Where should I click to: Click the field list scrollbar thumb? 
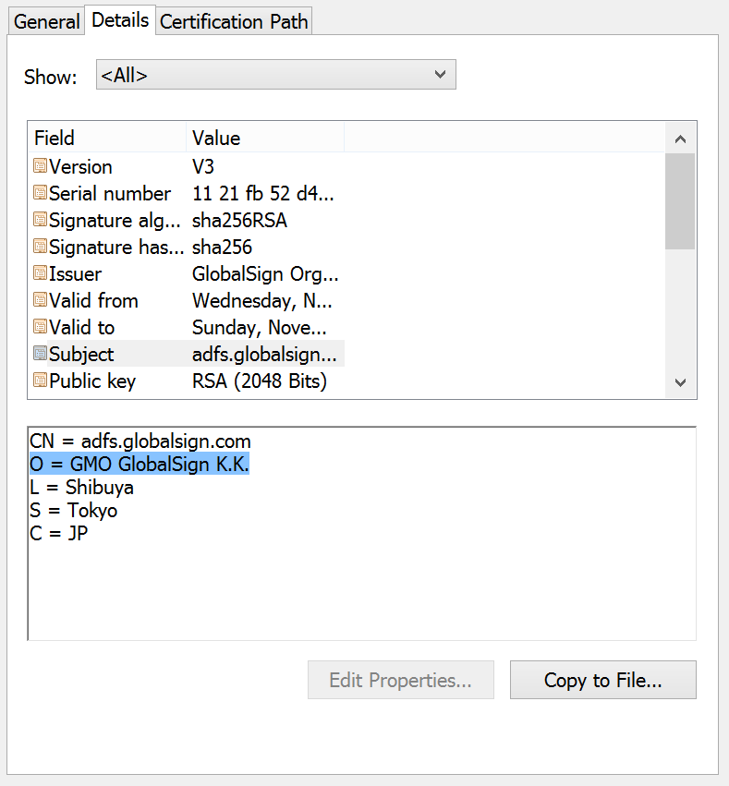click(679, 201)
